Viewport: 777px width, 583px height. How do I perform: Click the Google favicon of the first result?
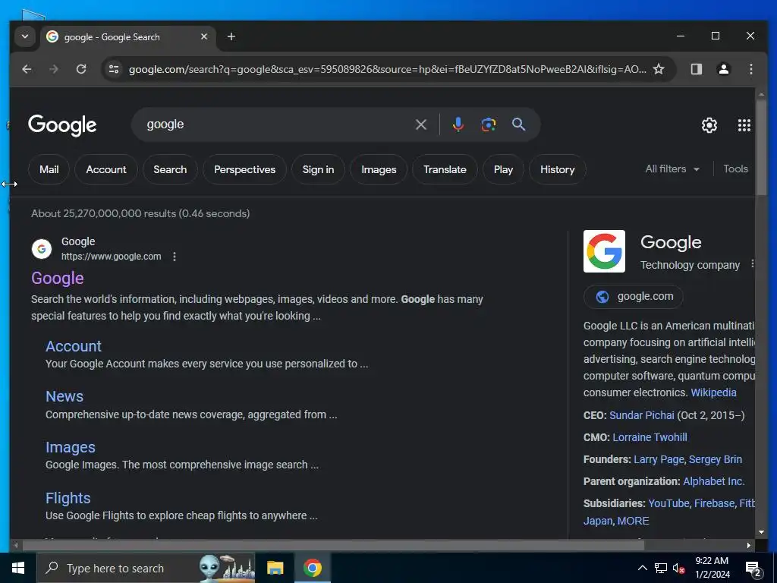[x=42, y=249]
